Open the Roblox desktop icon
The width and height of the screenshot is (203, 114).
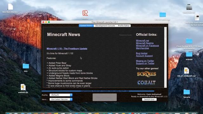click(85, 13)
